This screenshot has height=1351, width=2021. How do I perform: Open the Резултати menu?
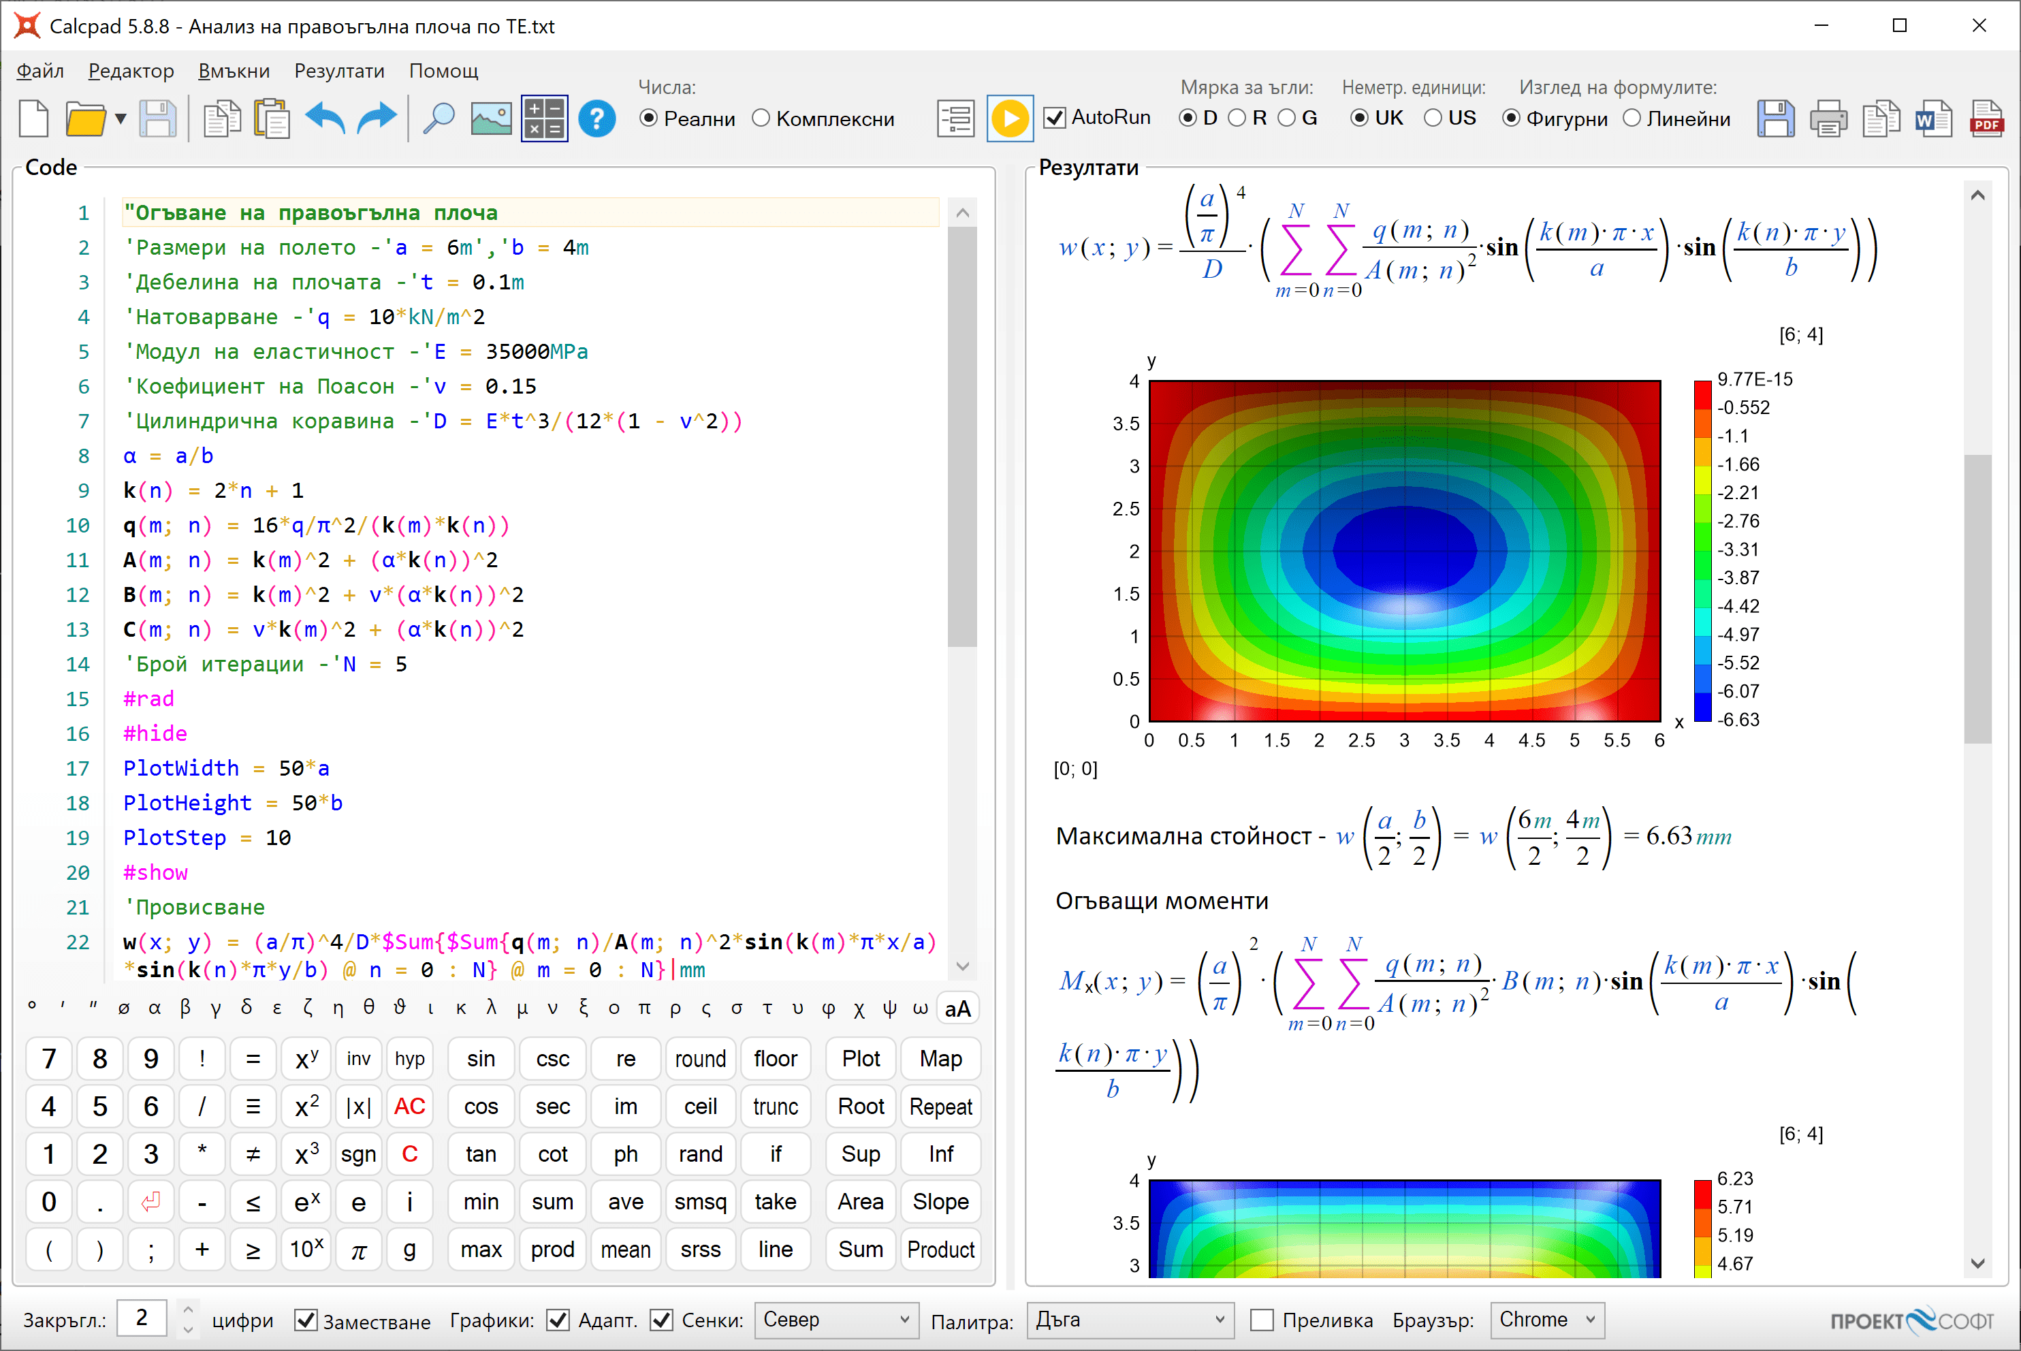[339, 71]
